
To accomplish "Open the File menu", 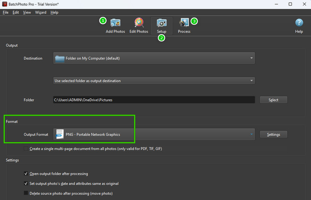I will 5,12.
